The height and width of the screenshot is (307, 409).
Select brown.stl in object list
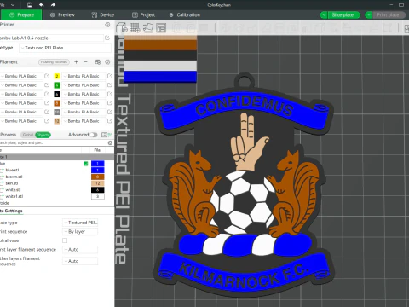pyautogui.click(x=14, y=177)
